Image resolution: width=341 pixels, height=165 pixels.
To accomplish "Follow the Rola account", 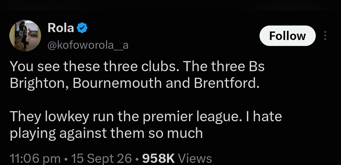I will click(x=288, y=36).
